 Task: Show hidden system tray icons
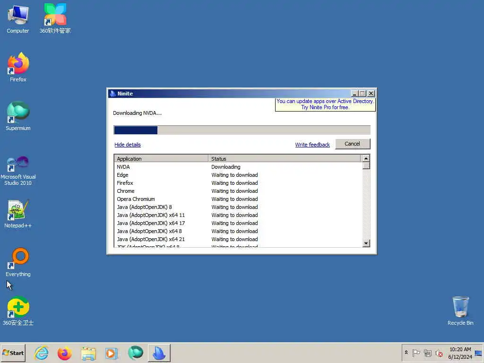pos(406,353)
